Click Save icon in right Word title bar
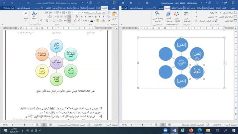Viewport: 238px width, 134px height. pos(233,3)
